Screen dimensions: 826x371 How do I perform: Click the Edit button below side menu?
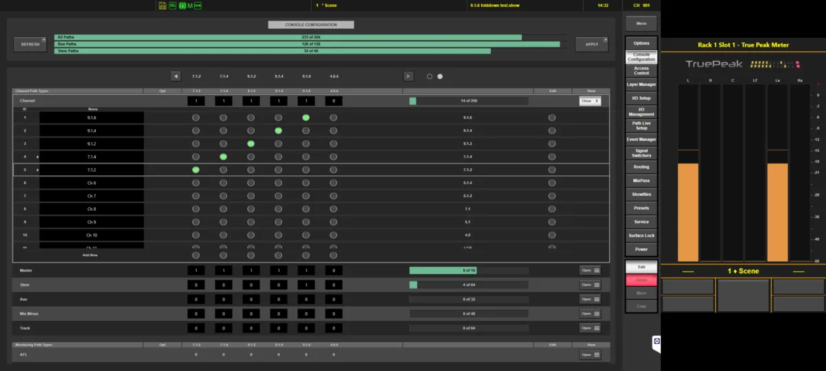click(x=641, y=267)
